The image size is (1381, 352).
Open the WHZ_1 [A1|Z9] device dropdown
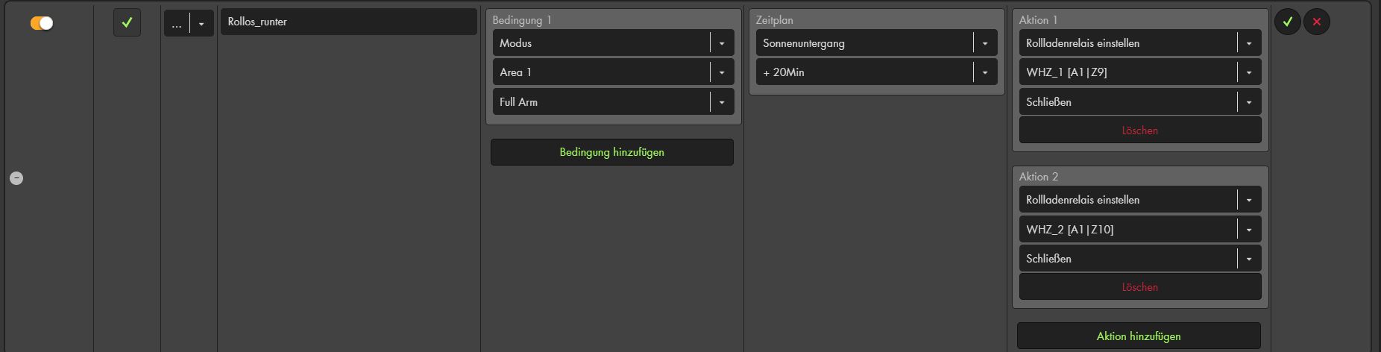click(x=1139, y=72)
